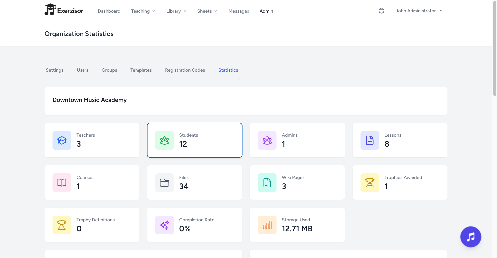Switch to the Templates tab
This screenshot has height=258, width=497.
[x=141, y=70]
